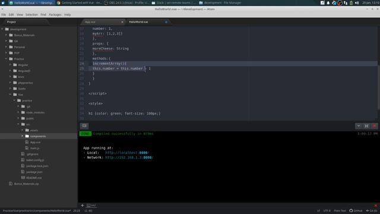Open the Network 192.168.1.3:8080 link
This screenshot has width=380, height=214.
[x=129, y=158]
